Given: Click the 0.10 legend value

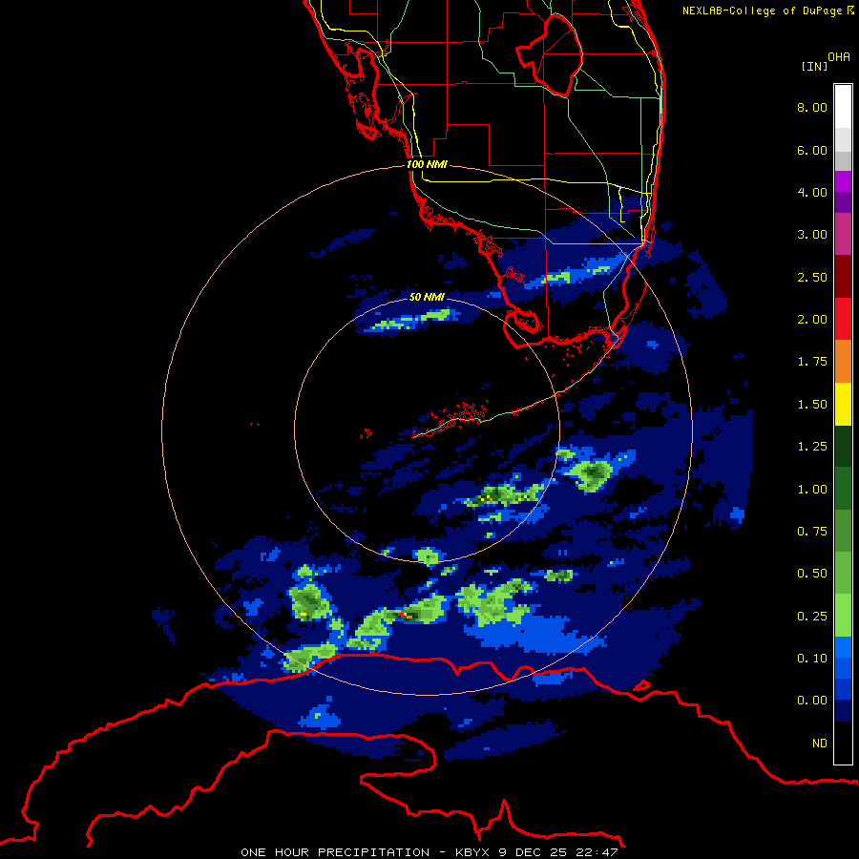Looking at the screenshot, I should 812,659.
